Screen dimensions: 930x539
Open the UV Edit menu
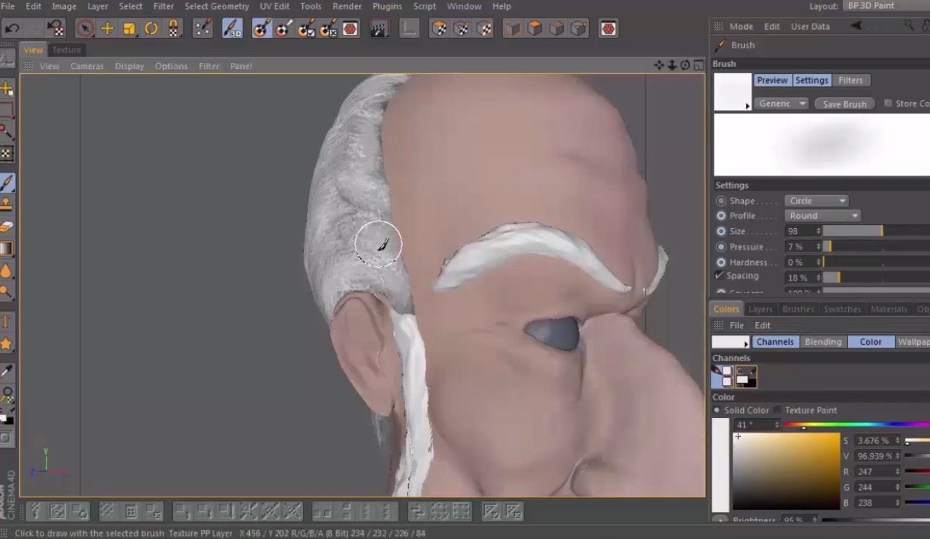pos(275,6)
